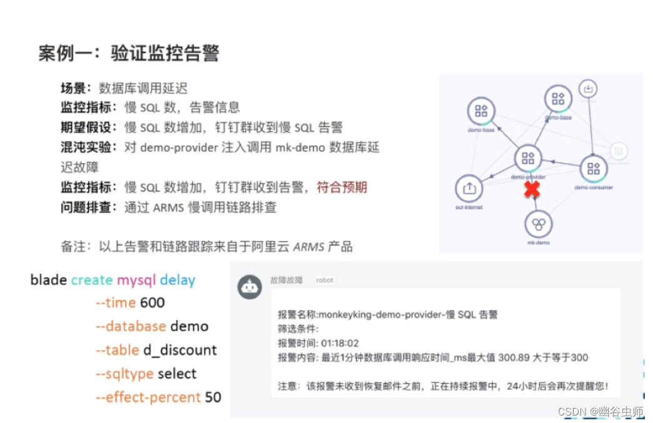Image resolution: width=653 pixels, height=423 pixels.
Task: Click the 符合预期 red text
Action: click(x=342, y=187)
